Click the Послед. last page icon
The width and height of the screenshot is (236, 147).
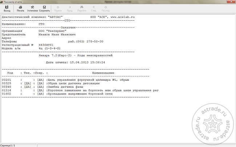coord(106,9)
